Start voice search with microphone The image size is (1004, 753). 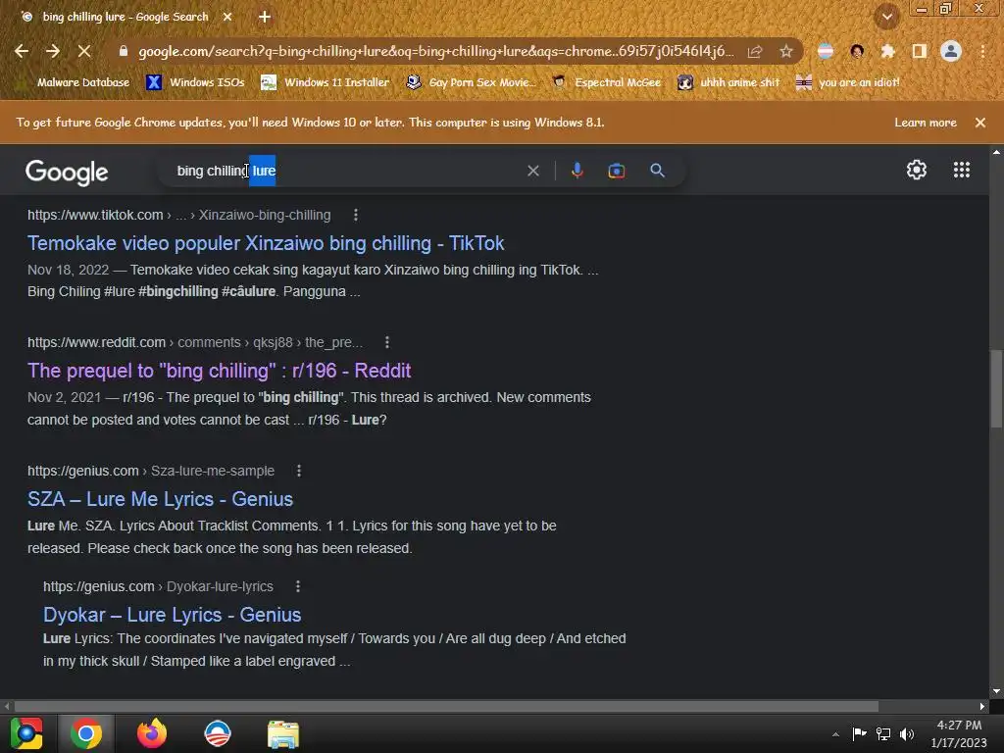pos(577,171)
